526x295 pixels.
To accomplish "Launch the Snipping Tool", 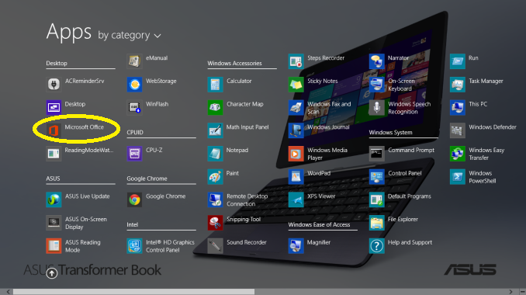I will point(215,223).
